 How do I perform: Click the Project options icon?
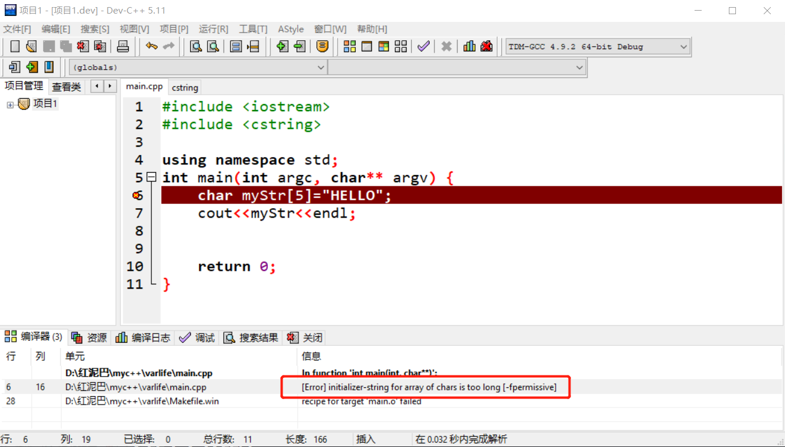322,46
